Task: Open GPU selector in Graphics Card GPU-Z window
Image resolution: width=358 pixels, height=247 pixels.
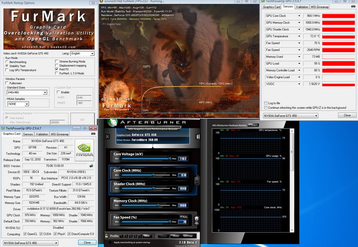Action: 31,243
